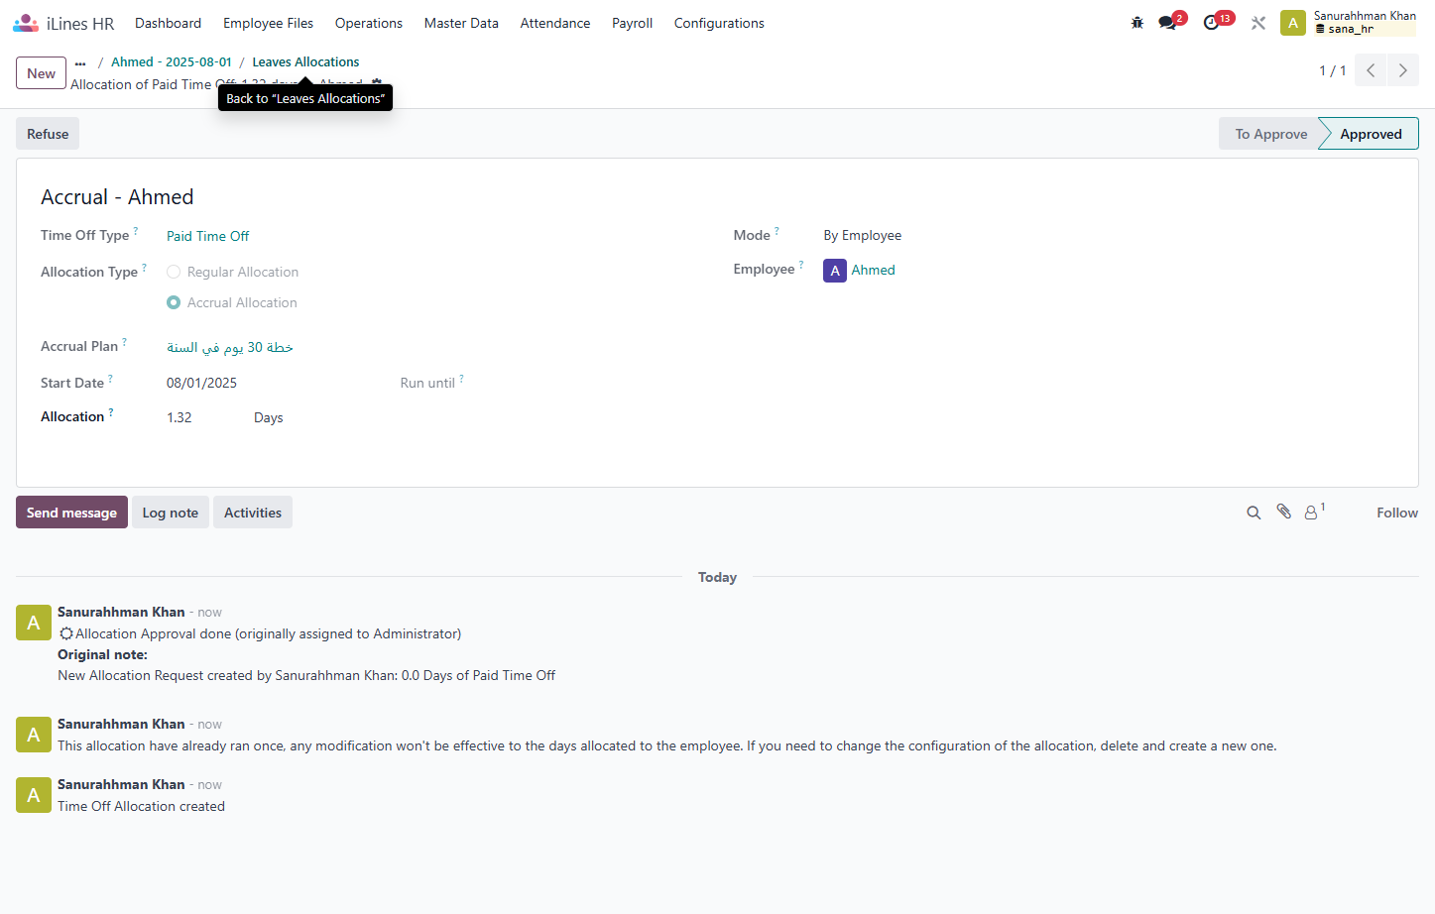
Task: Open Ahmed - 2025-08-01 breadcrumb link
Action: 172,61
